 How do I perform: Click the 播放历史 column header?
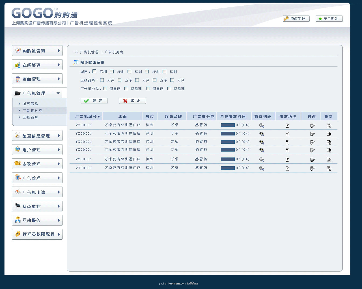tap(288, 116)
